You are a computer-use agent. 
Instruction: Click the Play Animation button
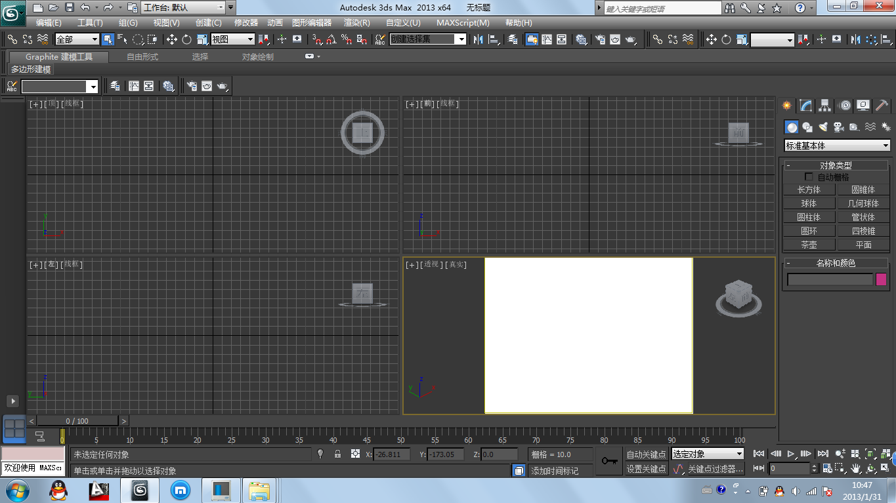791,454
